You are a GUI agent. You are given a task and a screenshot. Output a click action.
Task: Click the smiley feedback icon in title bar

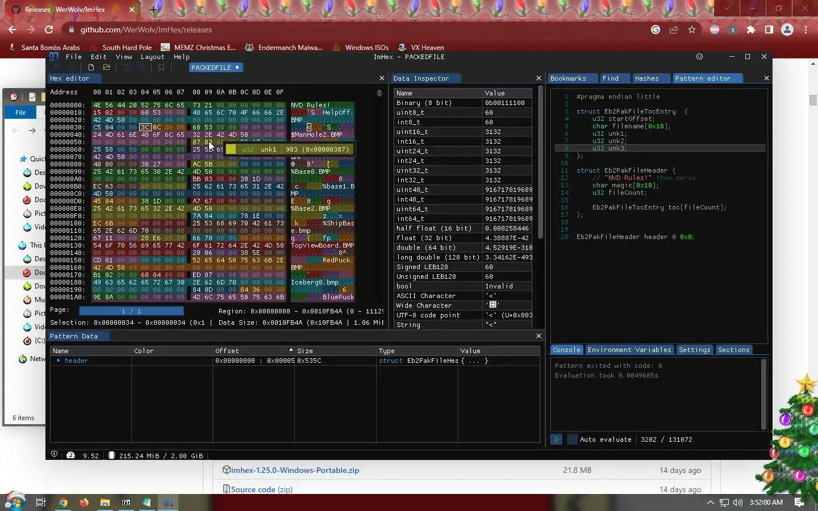click(700, 57)
